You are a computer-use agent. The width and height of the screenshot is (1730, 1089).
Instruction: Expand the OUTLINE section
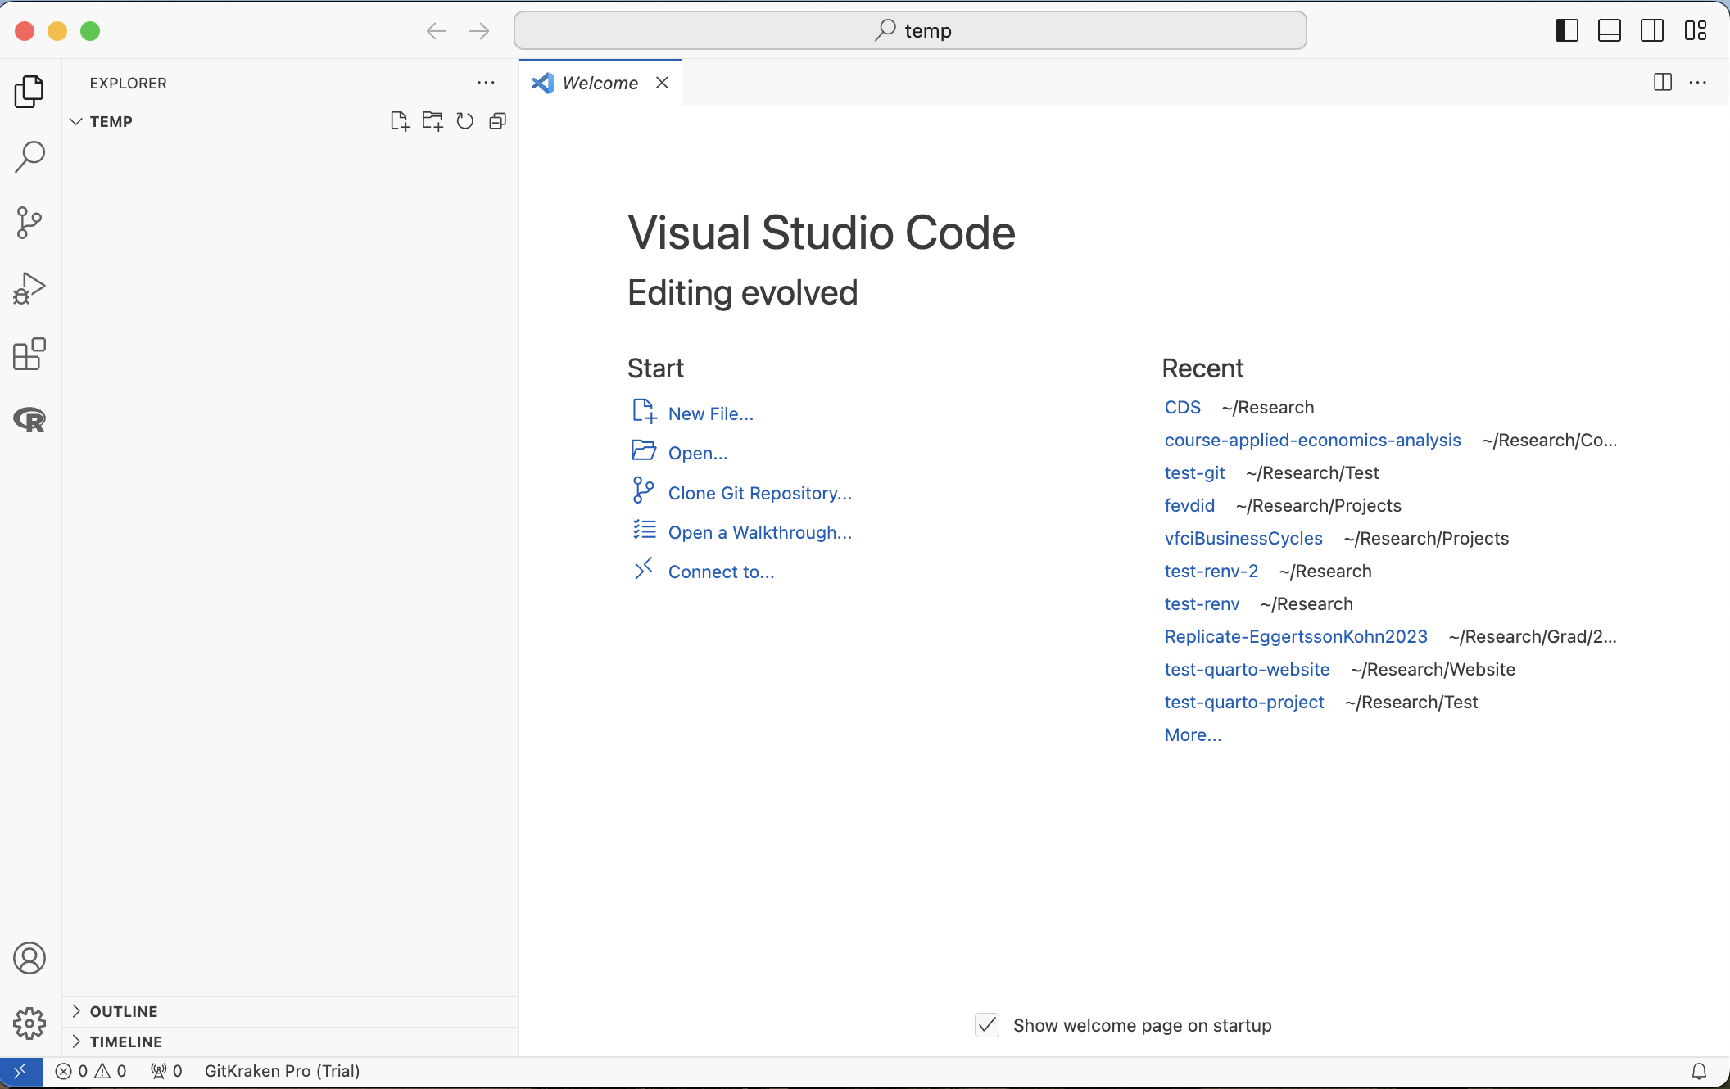click(x=123, y=1011)
